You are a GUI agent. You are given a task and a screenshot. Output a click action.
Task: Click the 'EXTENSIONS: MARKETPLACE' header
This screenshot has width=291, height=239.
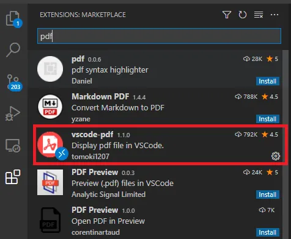(x=83, y=15)
